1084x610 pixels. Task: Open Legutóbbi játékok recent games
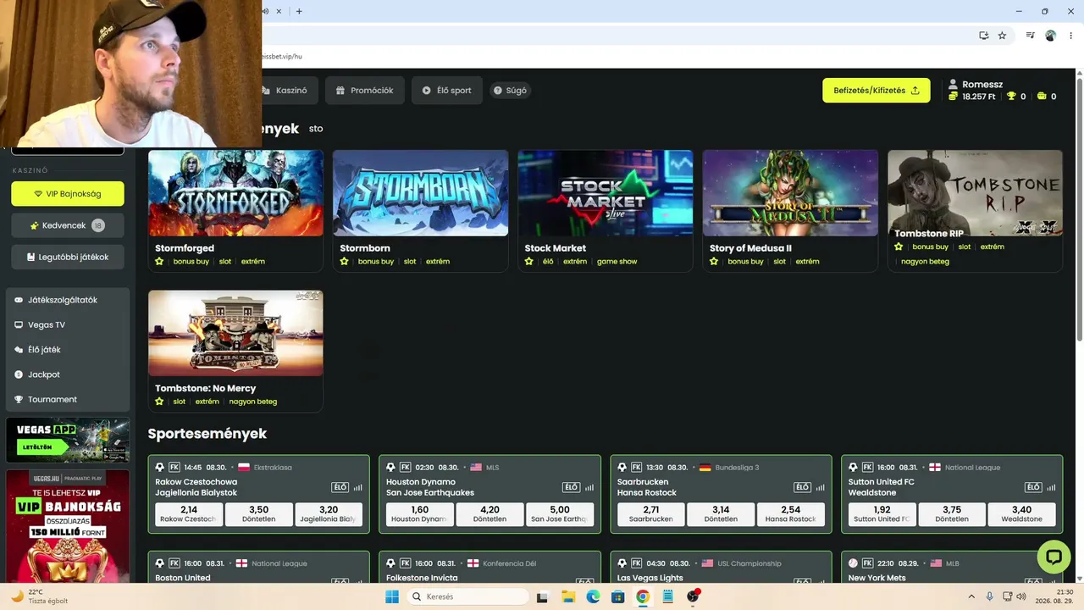click(x=68, y=257)
